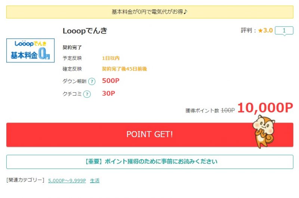Click the 10,000P earned points amount

pyautogui.click(x=265, y=108)
